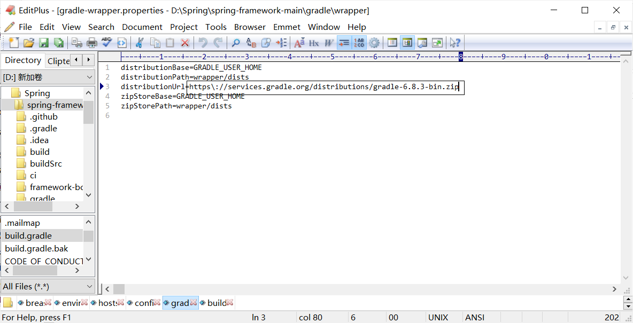Activate context help arrow icon
The height and width of the screenshot is (323, 633).
pos(456,42)
